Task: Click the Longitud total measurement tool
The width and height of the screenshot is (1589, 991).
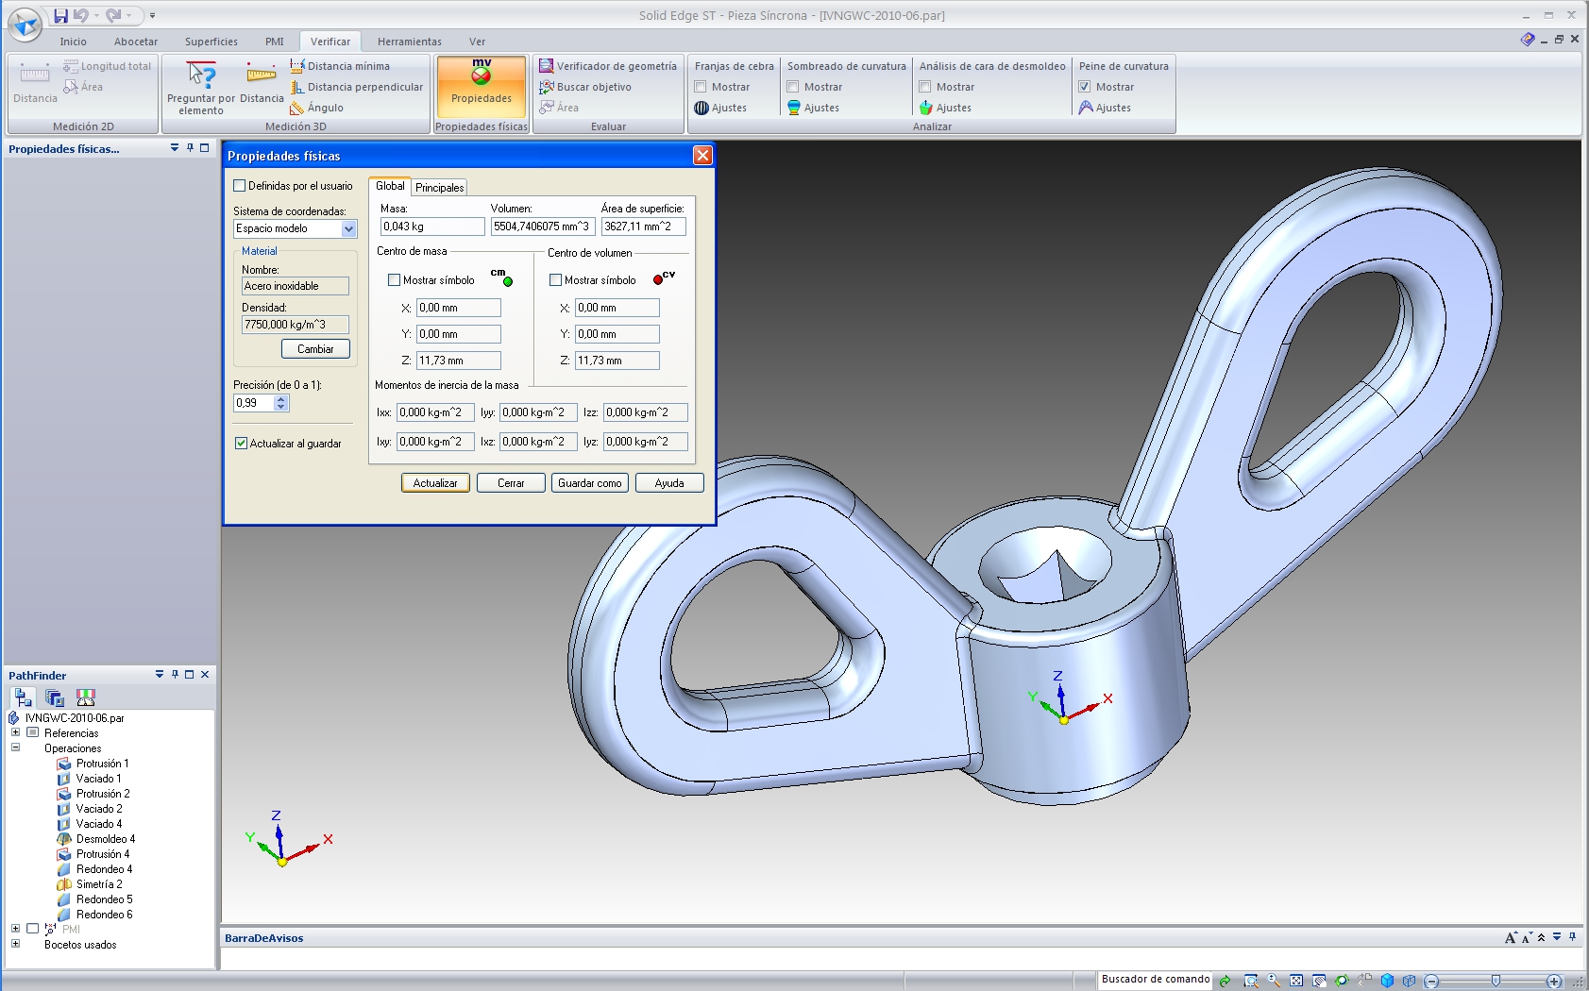Action: click(107, 66)
